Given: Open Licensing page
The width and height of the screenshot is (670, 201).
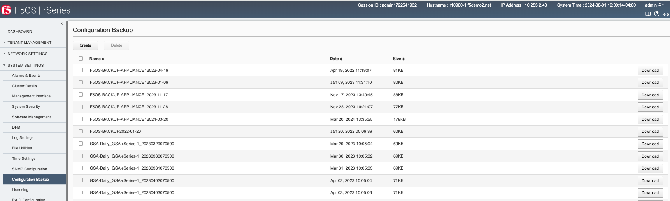Looking at the screenshot, I should coord(20,190).
